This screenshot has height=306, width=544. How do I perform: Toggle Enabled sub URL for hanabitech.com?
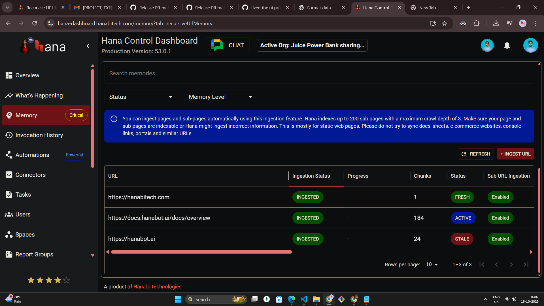click(x=500, y=197)
